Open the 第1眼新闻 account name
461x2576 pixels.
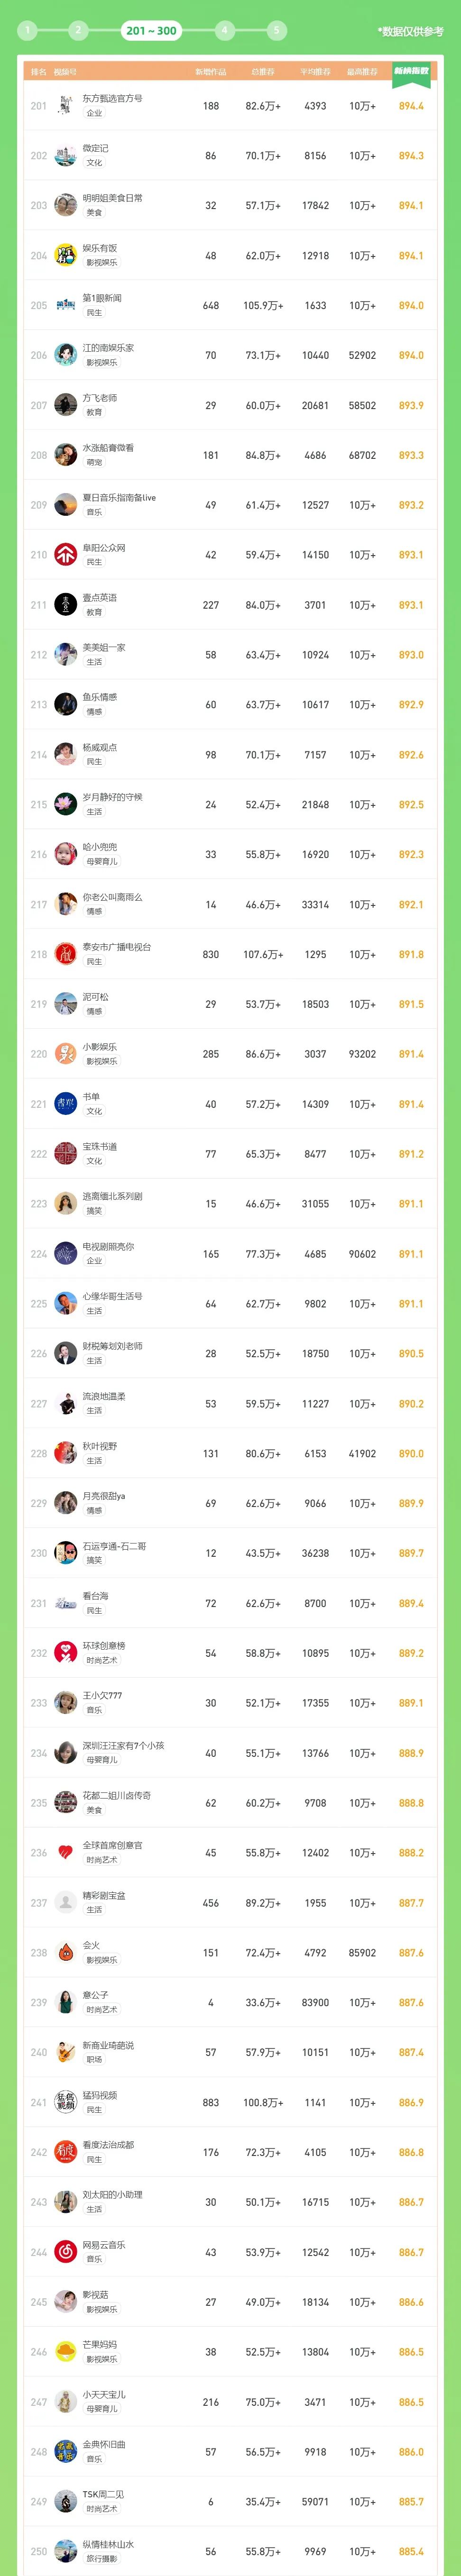click(x=102, y=298)
